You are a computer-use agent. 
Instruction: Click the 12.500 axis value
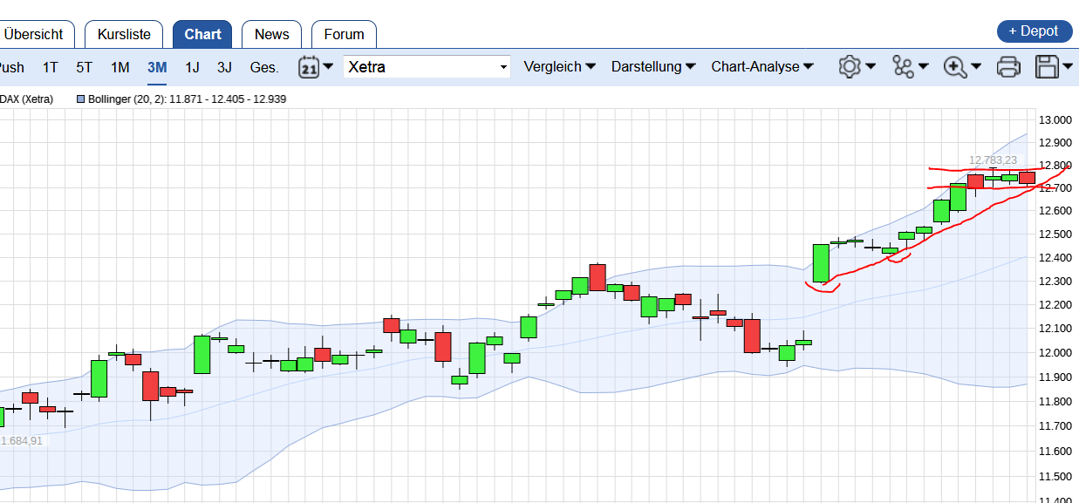[1055, 235]
